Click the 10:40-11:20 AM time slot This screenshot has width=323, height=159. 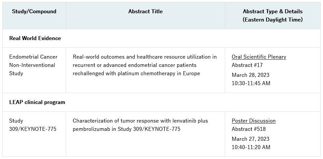tap(251, 147)
